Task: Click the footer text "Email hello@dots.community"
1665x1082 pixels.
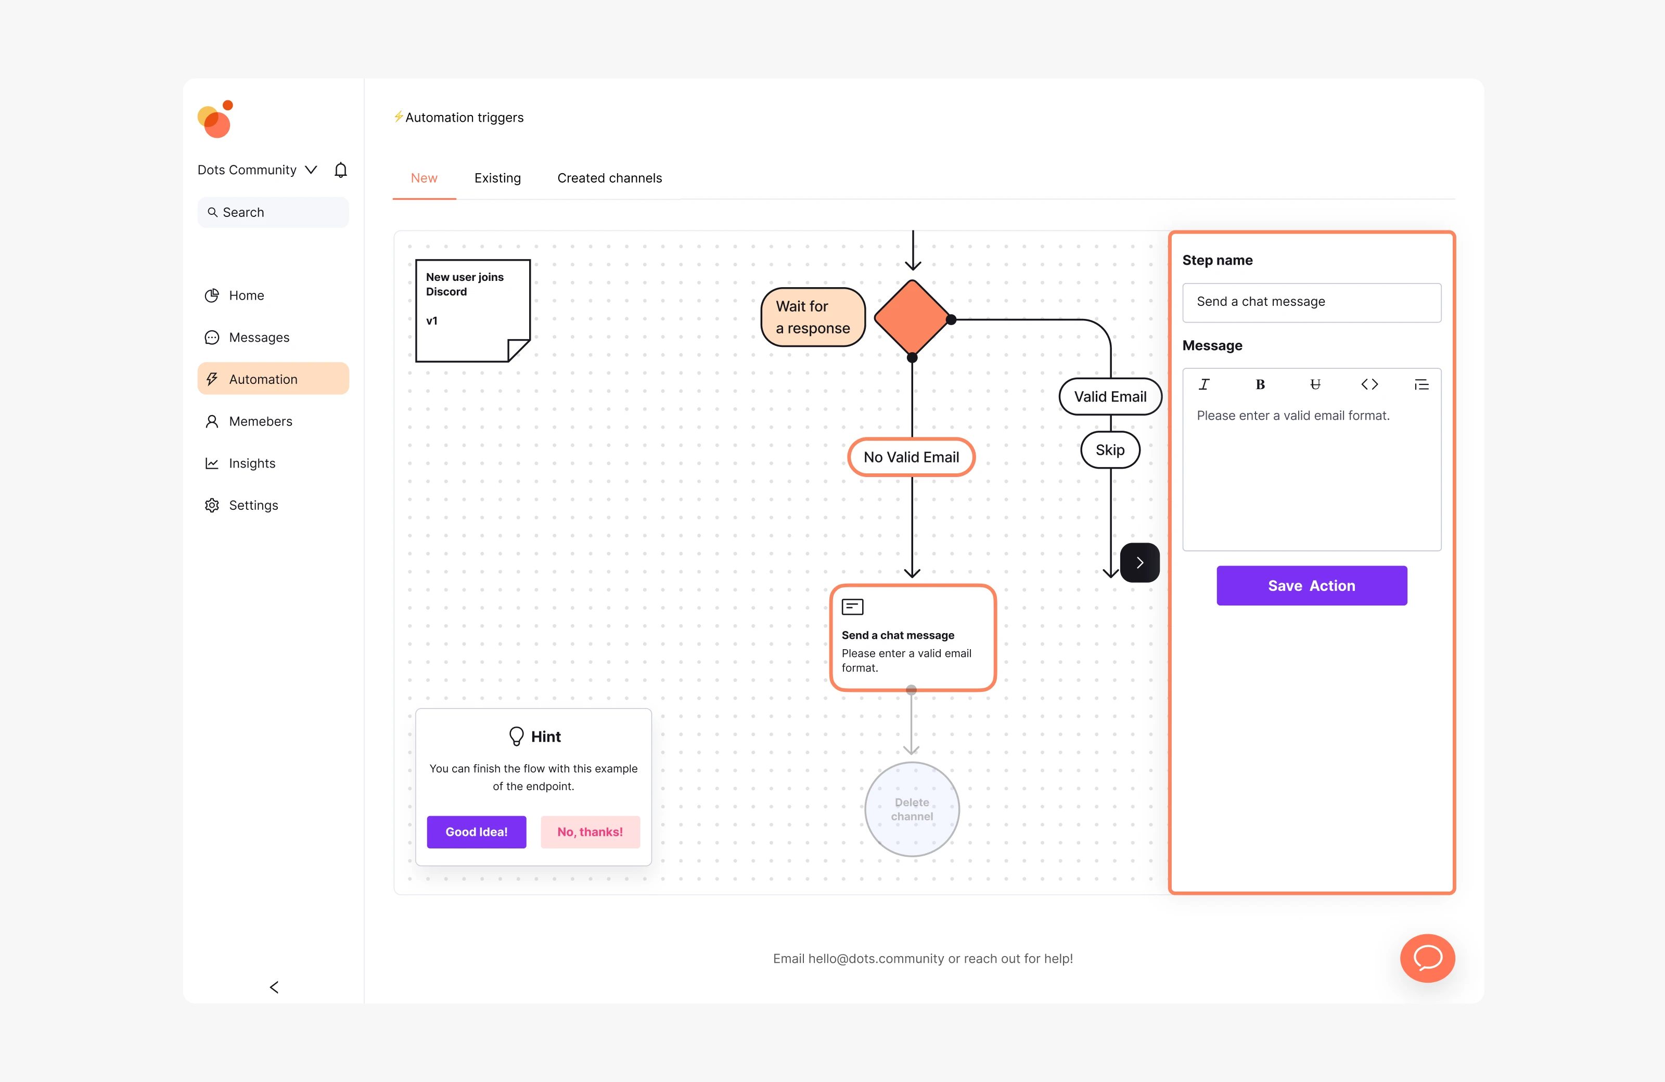Action: [859, 958]
